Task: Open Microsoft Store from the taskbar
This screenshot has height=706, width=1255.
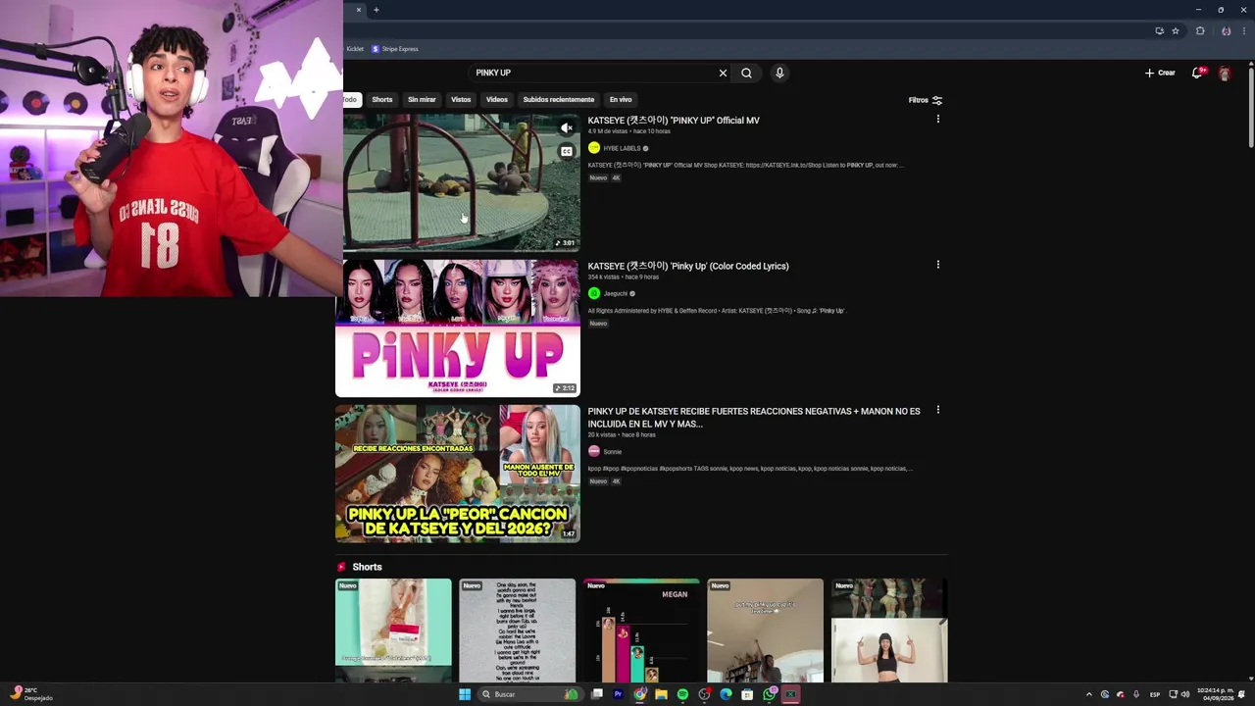Action: (x=747, y=694)
